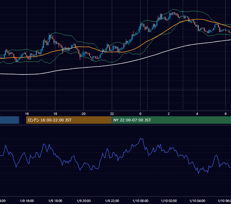The height and width of the screenshot is (204, 231).
Task: Click the dotted horizontal price level line
Action: pyautogui.click(x=115, y=90)
